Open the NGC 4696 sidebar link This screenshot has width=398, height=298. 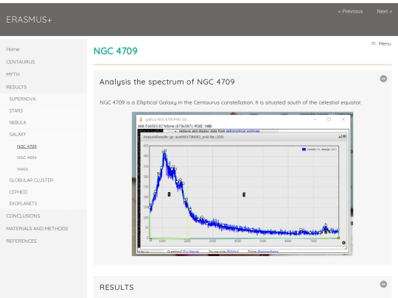tap(27, 157)
